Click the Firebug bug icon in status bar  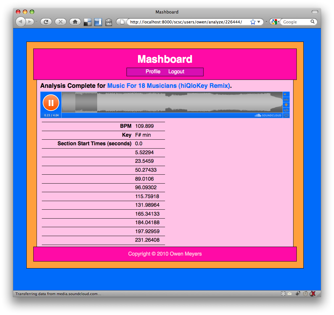coord(298,294)
